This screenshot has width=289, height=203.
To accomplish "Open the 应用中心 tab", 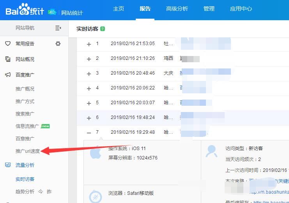I will (x=241, y=9).
